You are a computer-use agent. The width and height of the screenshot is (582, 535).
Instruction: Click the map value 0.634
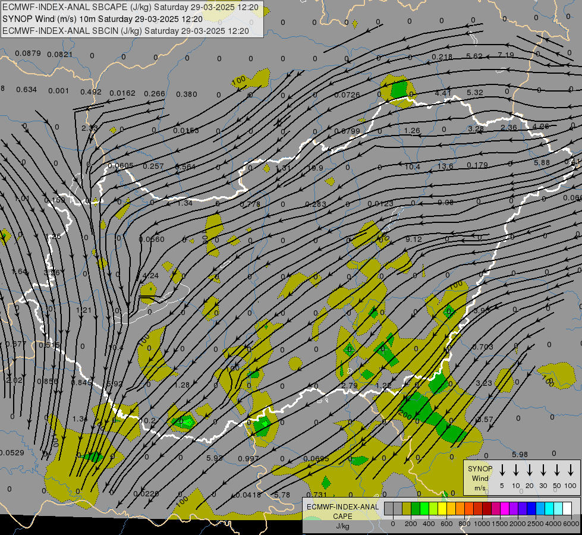[26, 90]
